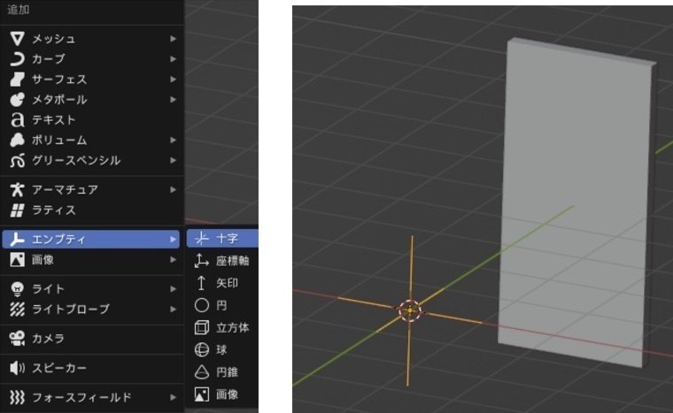Click the エンプティ axis icon

tap(17, 240)
